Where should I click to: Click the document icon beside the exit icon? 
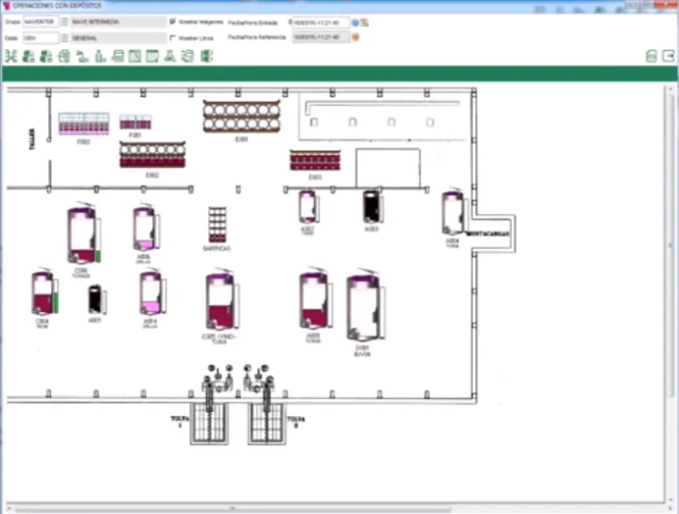pyautogui.click(x=651, y=57)
